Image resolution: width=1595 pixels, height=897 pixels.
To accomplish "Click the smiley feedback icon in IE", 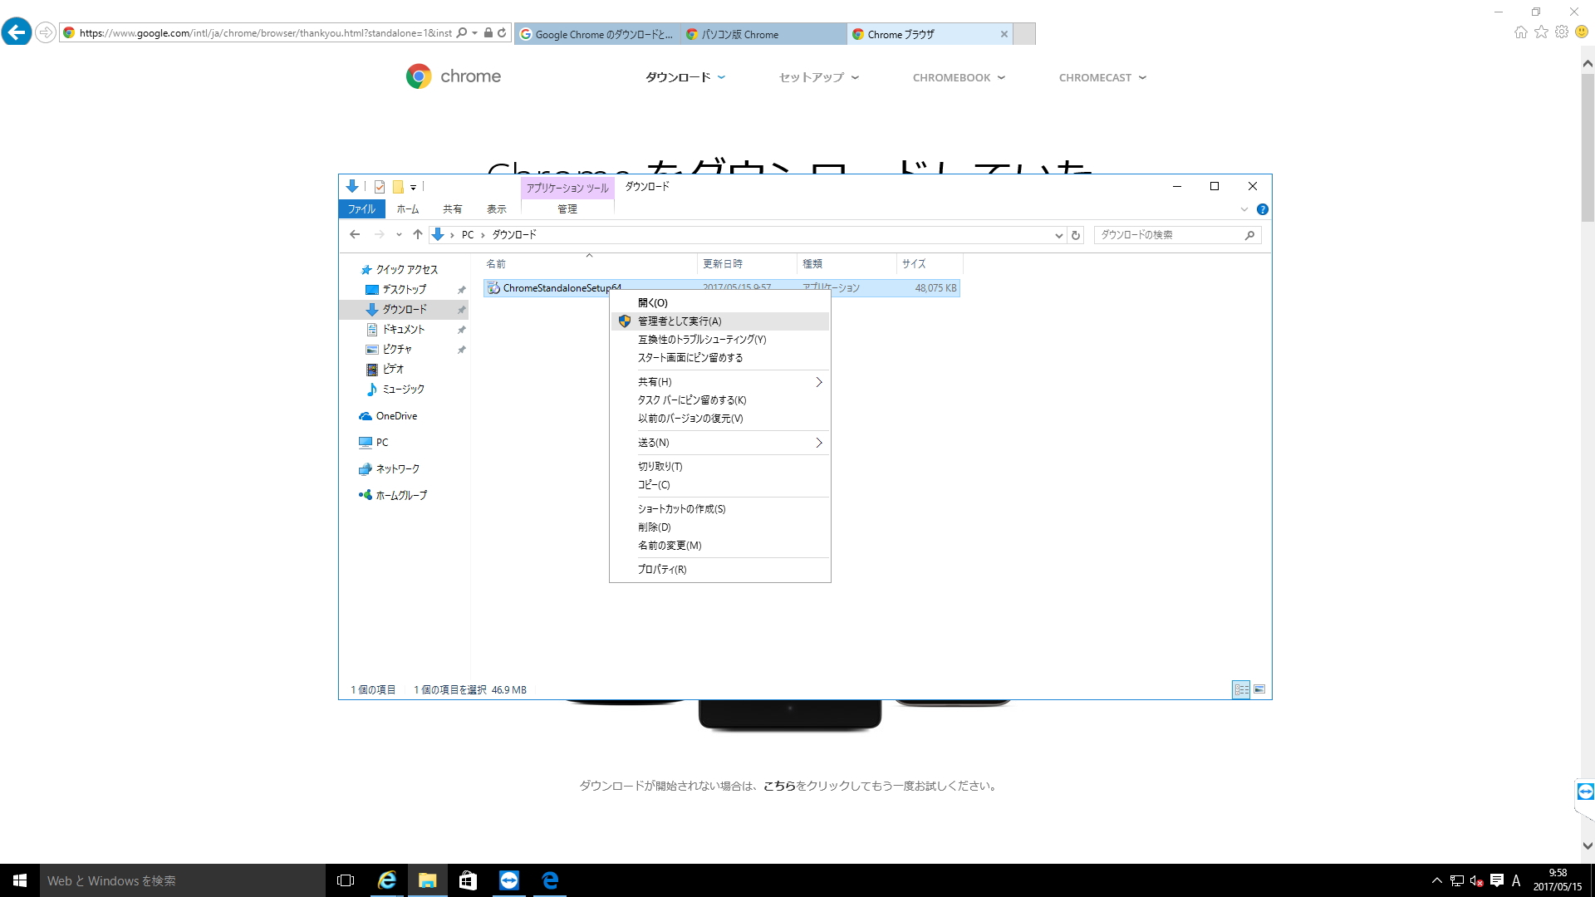I will [1582, 32].
